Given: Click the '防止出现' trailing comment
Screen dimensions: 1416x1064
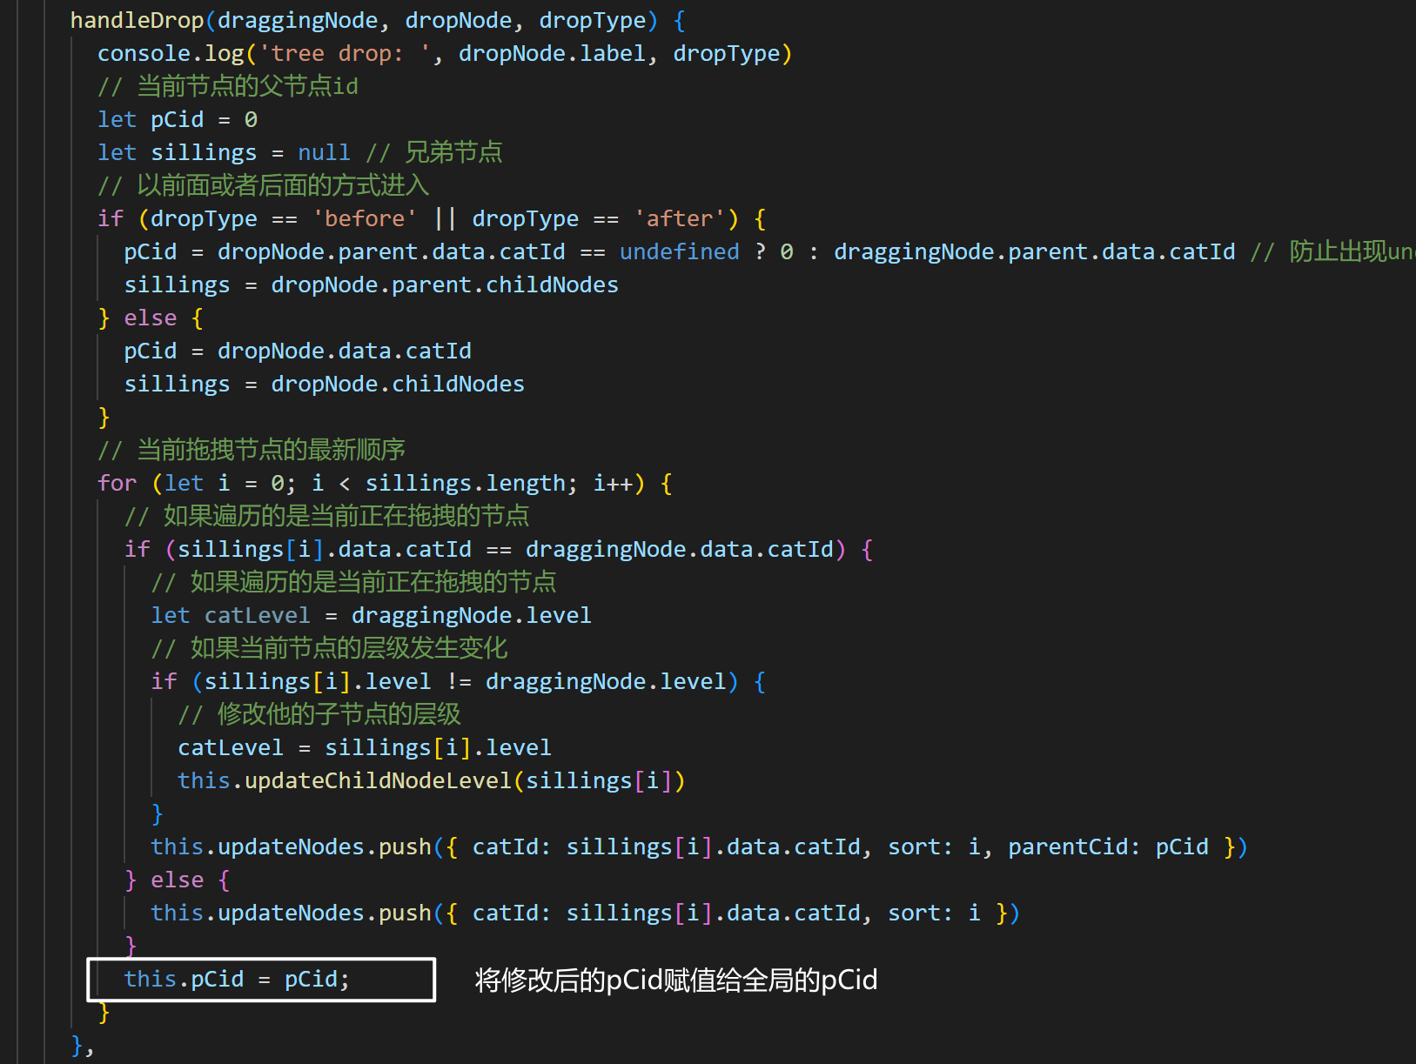Looking at the screenshot, I should pyautogui.click(x=1332, y=251).
